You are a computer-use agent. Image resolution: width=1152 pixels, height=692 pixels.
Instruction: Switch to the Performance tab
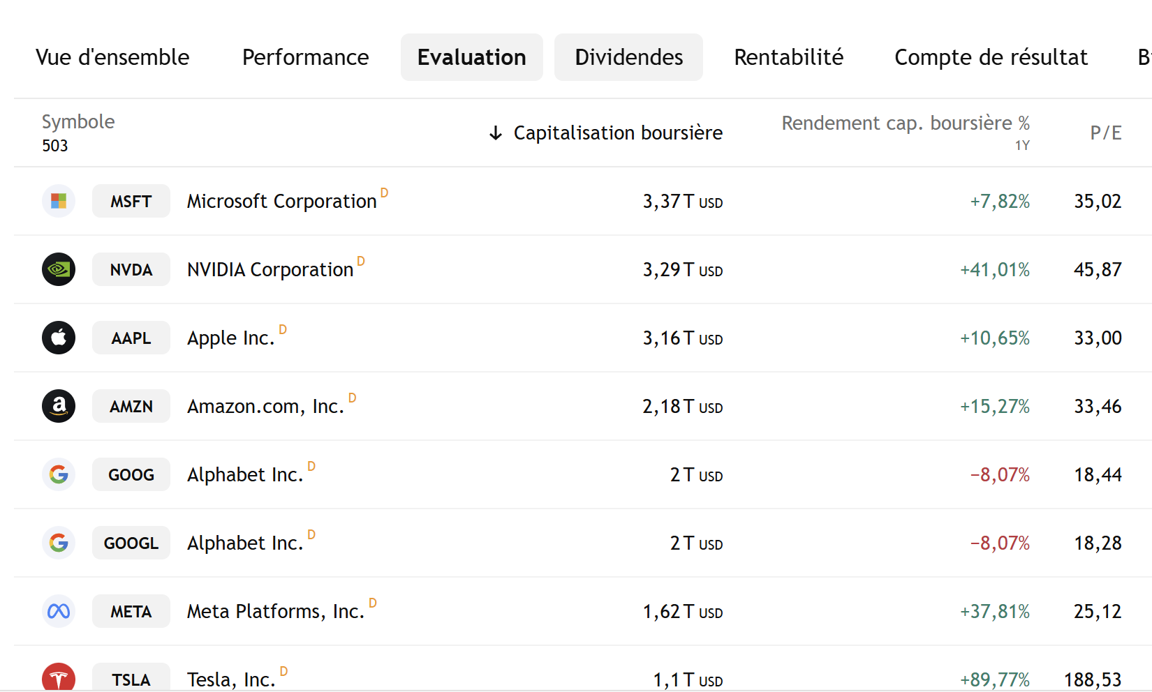click(x=305, y=57)
